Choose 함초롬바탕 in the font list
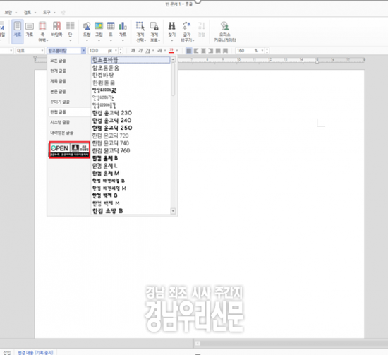The width and height of the screenshot is (388, 355). tap(131, 60)
